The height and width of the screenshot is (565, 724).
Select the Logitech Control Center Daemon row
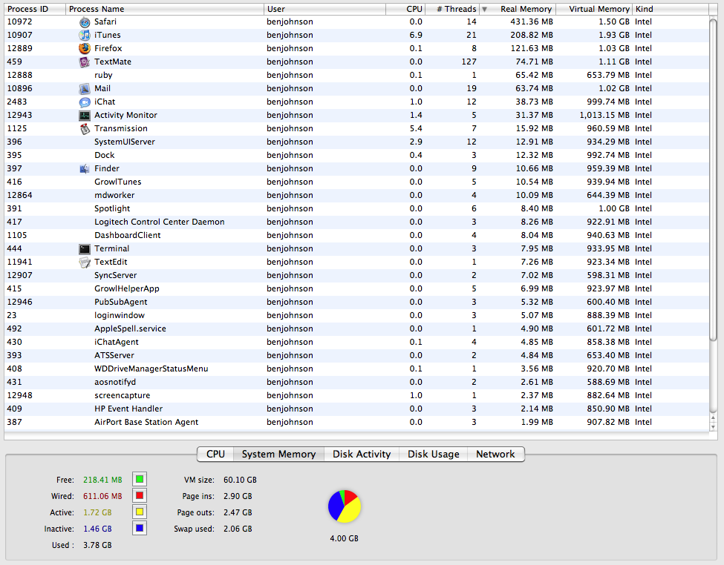[356, 222]
